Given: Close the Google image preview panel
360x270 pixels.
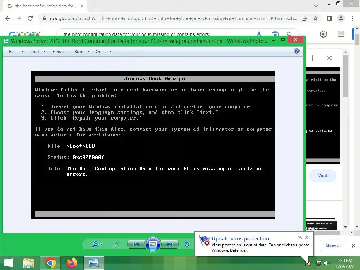Looking at the screenshot, I should [x=329, y=58].
